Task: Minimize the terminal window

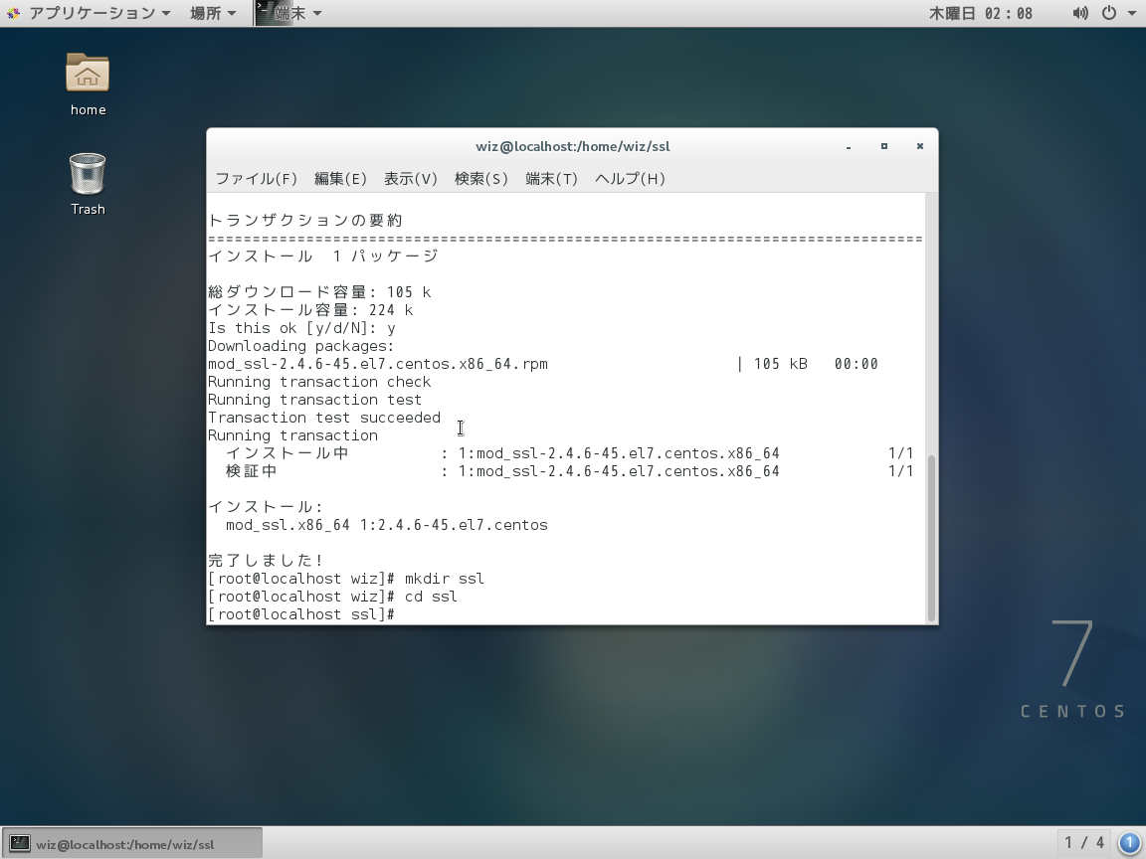Action: coord(849,147)
